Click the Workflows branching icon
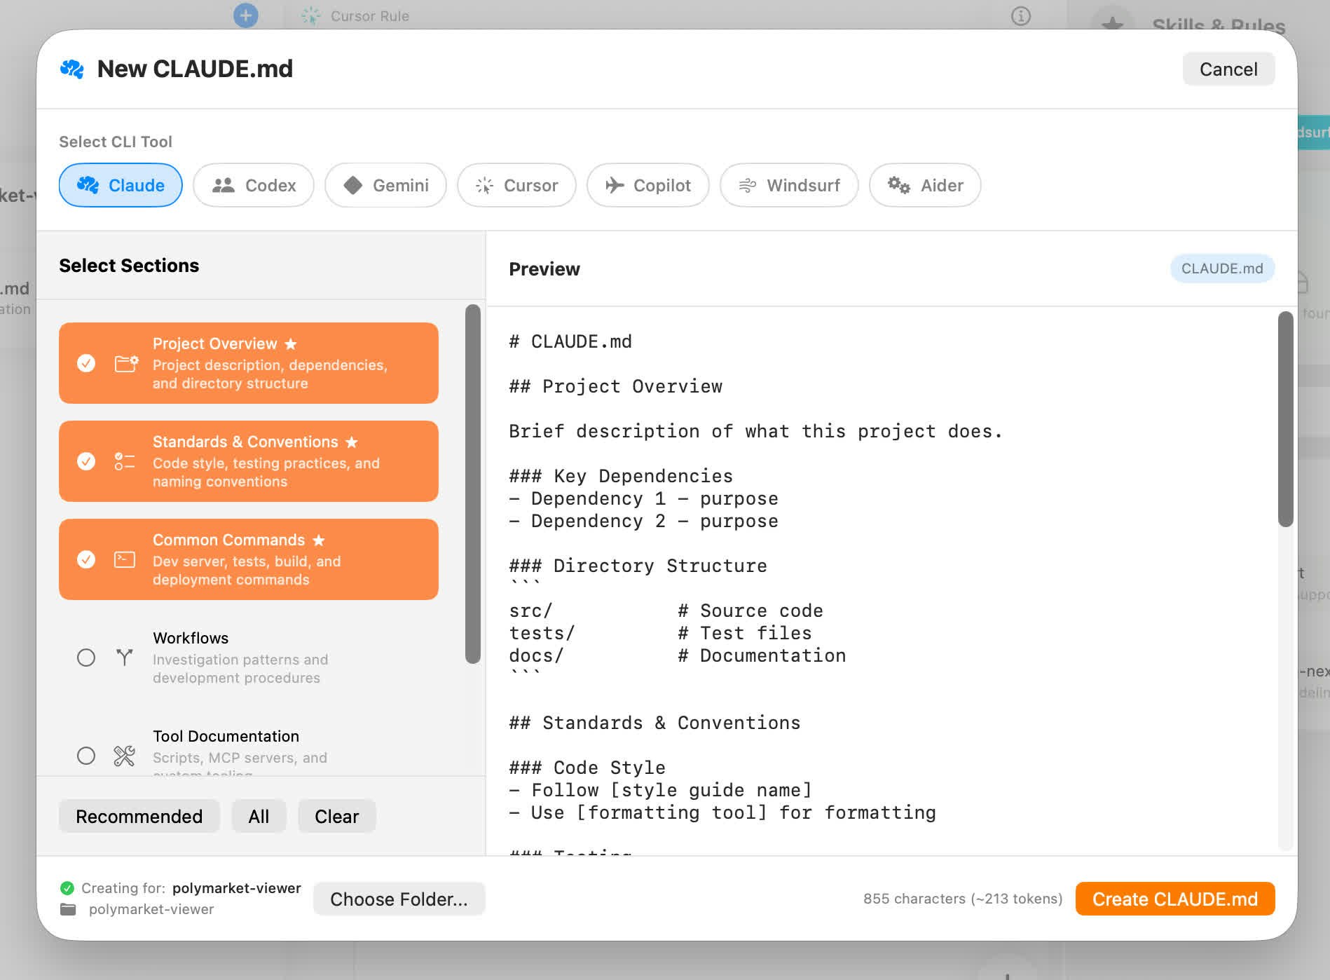This screenshot has width=1330, height=980. coord(125,658)
